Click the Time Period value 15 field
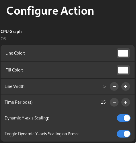This screenshot has height=143, width=136. pos(103,102)
